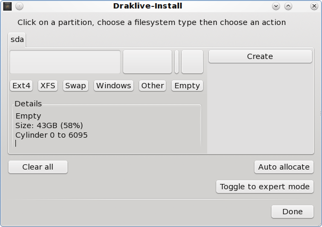The height and width of the screenshot is (227, 322).
Task: Click the window menu icon in title bar
Action: pos(7,6)
